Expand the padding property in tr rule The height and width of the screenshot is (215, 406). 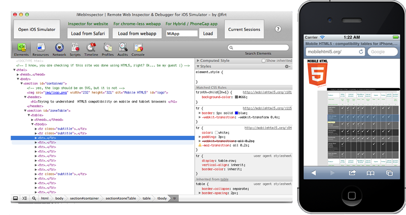(x=199, y=137)
